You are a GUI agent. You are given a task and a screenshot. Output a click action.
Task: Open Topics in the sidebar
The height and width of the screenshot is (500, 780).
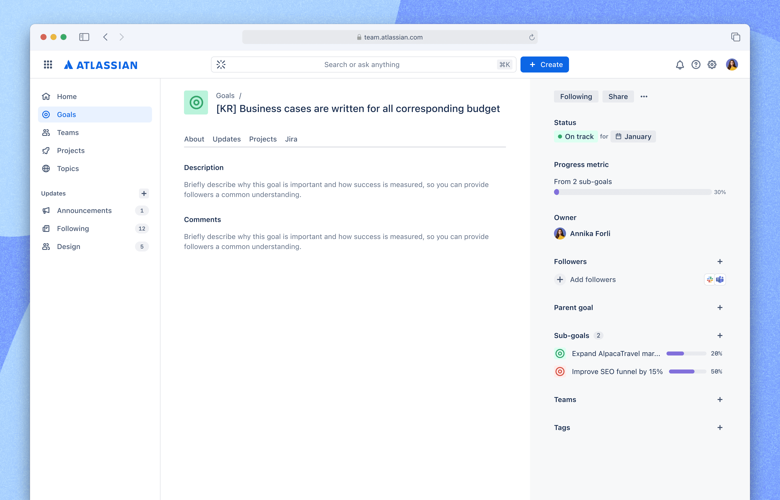click(x=95, y=168)
